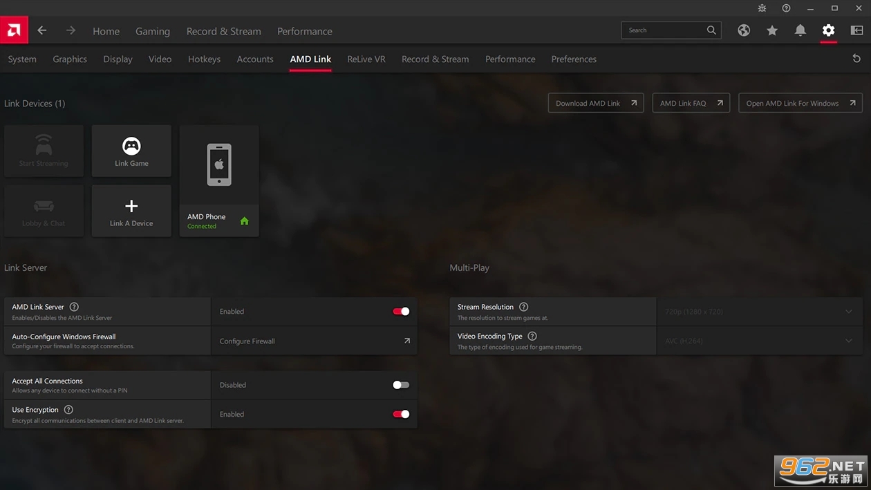Open the web browser globe icon
This screenshot has height=490, width=871.
pos(744,30)
